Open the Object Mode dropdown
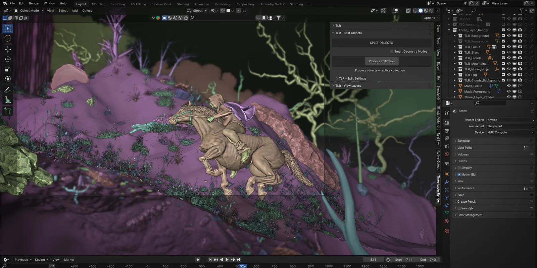Image resolution: width=537 pixels, height=268 pixels. coord(29,11)
